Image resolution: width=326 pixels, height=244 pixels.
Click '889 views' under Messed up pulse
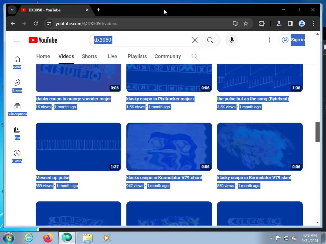coord(44,186)
